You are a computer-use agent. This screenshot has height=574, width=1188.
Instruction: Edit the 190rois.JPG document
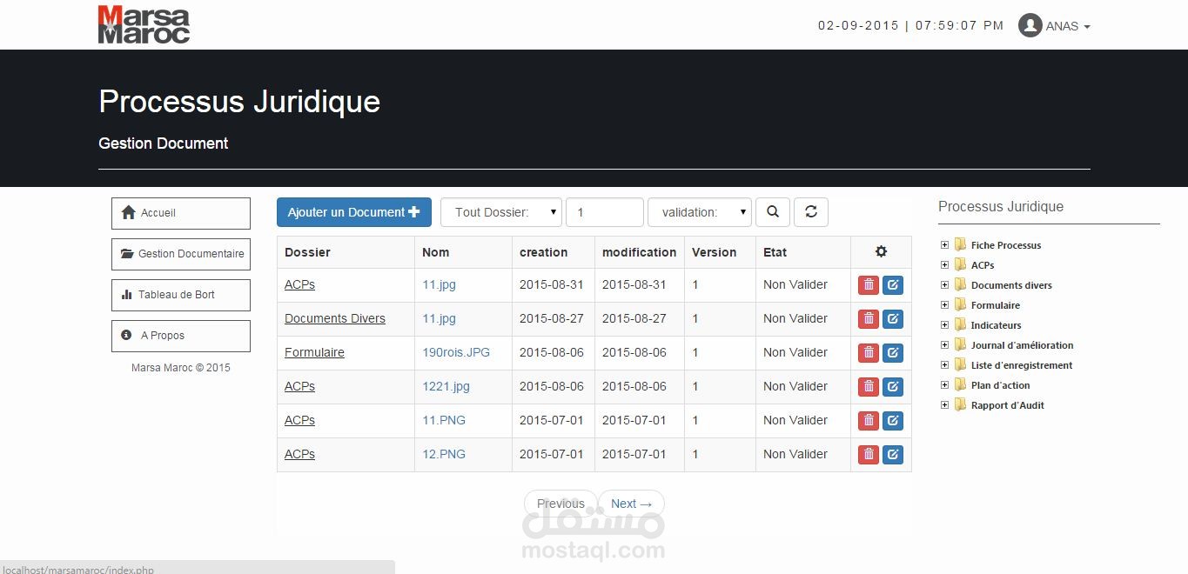893,353
